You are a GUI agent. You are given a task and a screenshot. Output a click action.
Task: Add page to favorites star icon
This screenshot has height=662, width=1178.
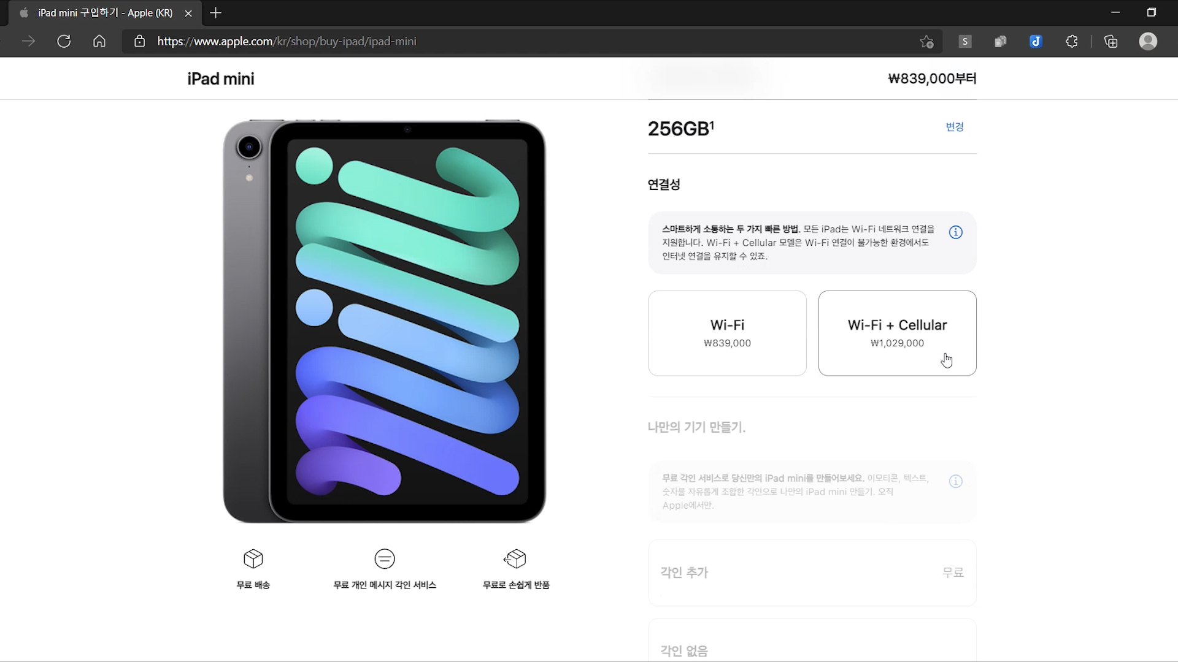[x=926, y=42]
